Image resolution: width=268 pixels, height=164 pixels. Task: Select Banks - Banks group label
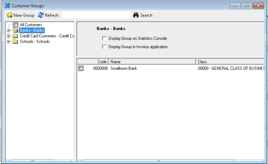[x=32, y=30]
